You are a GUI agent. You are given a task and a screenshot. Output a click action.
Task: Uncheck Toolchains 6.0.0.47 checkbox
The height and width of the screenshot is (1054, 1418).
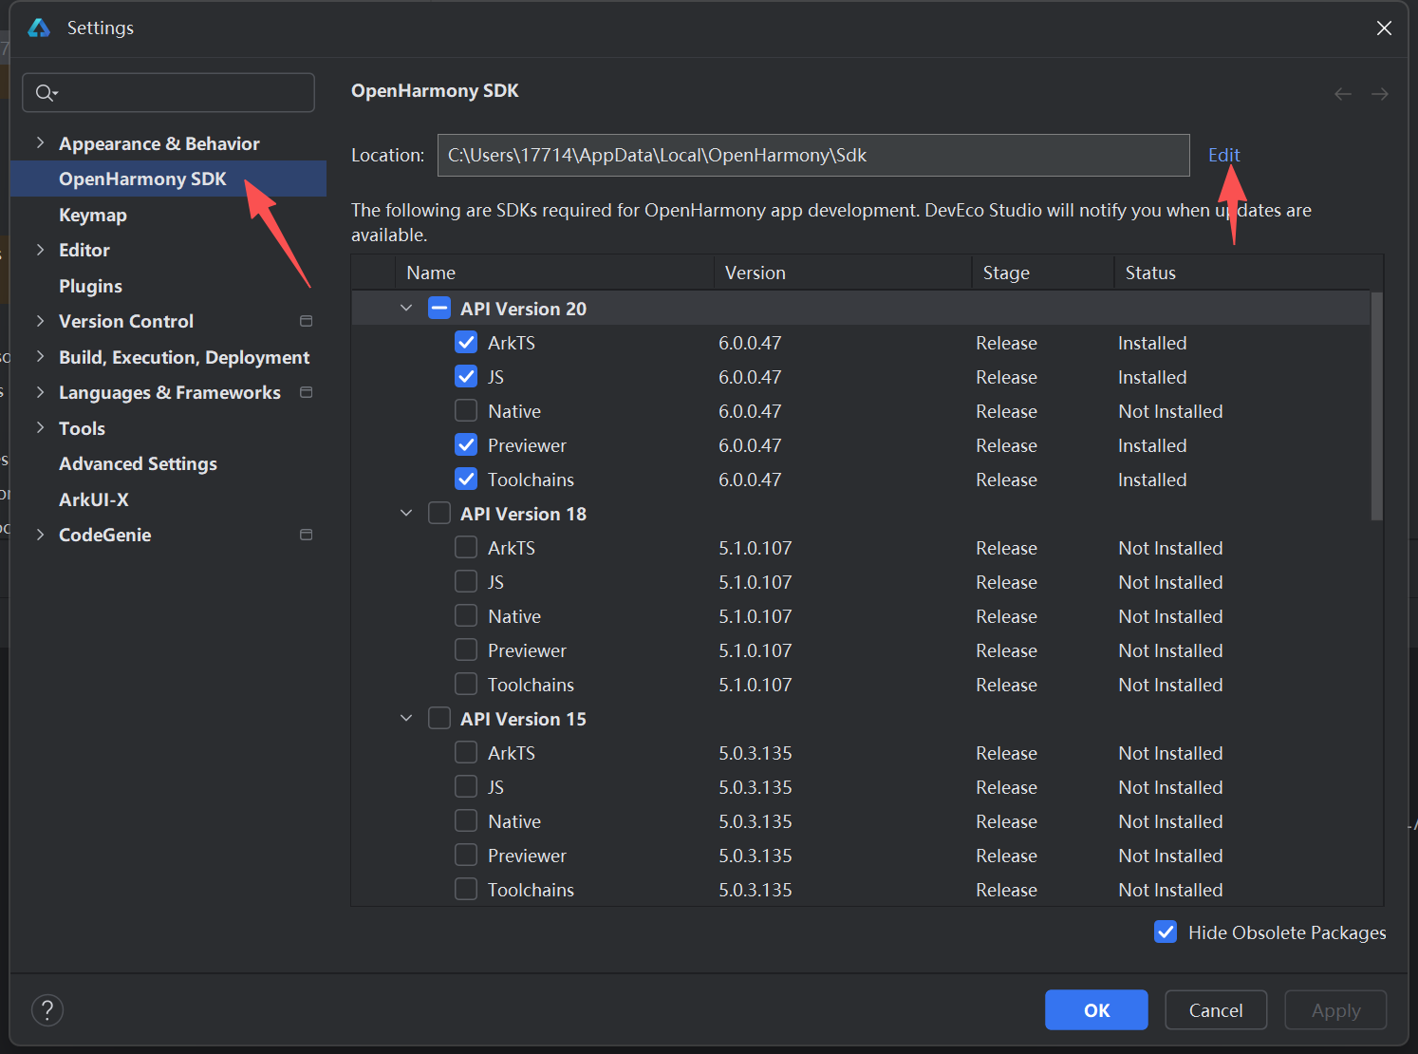tap(466, 480)
